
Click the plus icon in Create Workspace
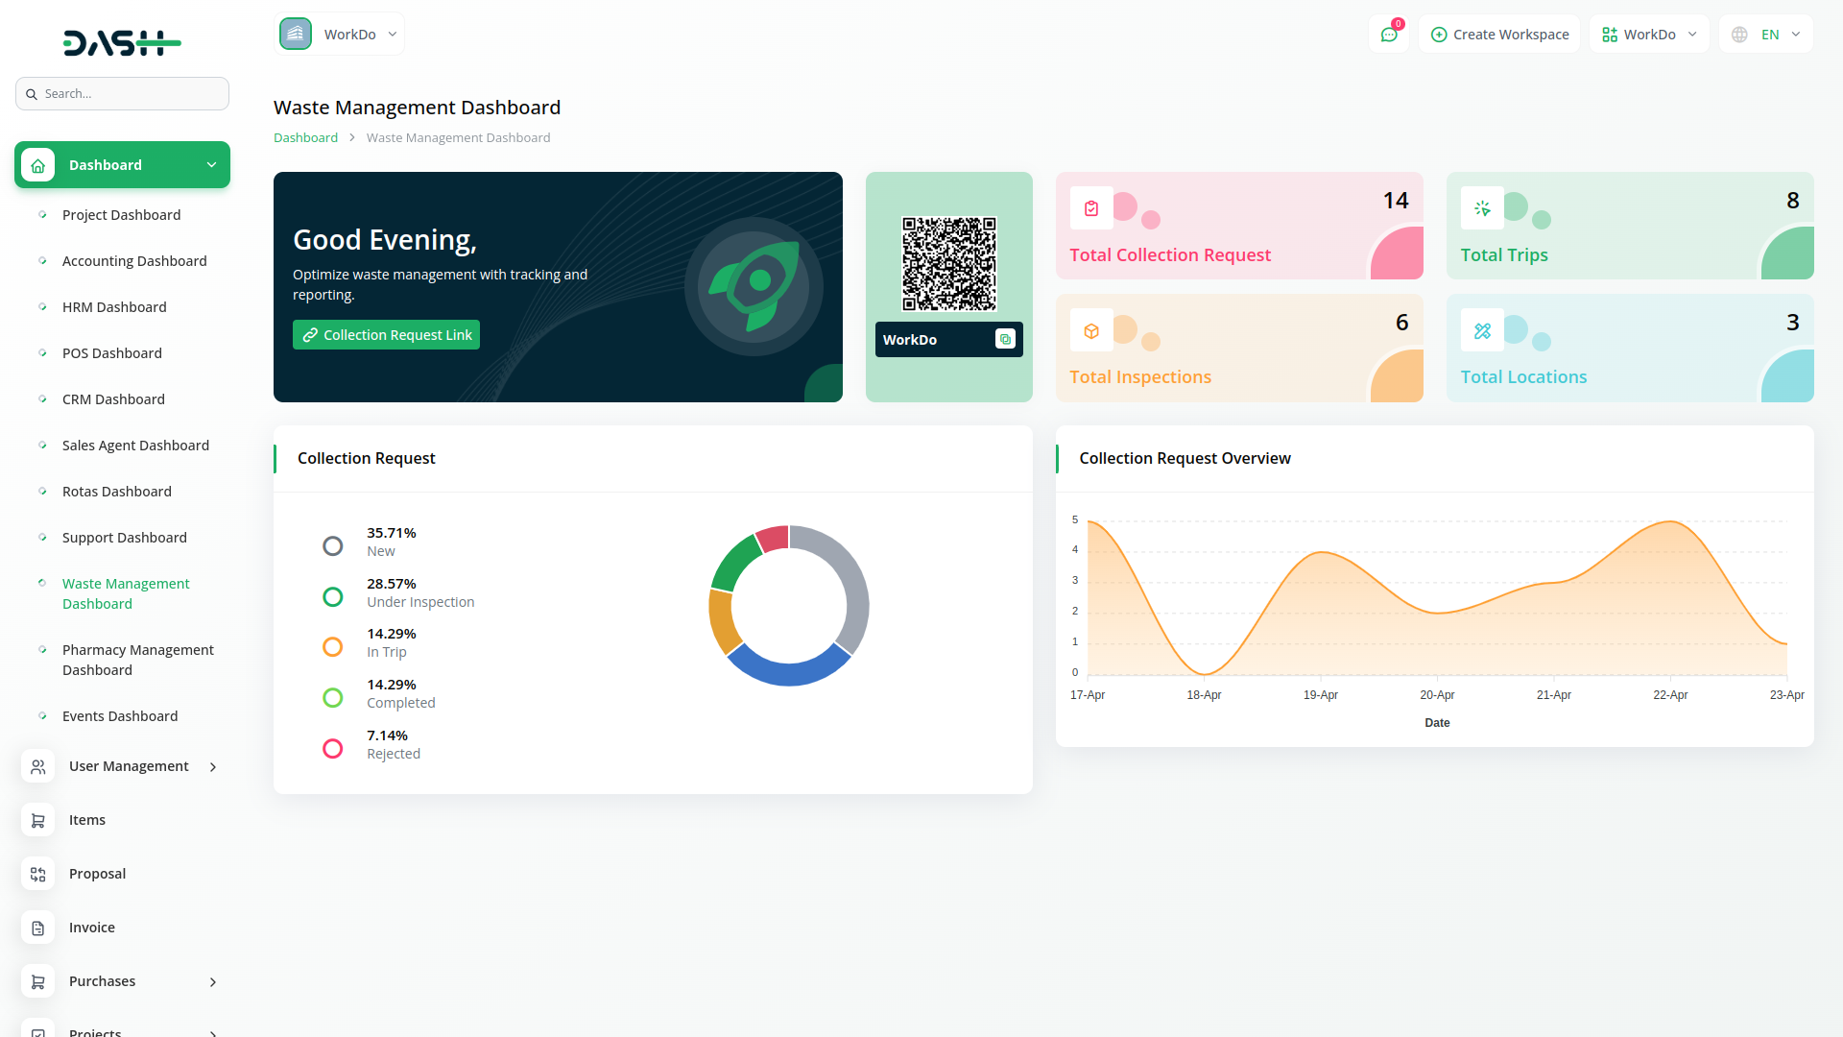coord(1439,35)
